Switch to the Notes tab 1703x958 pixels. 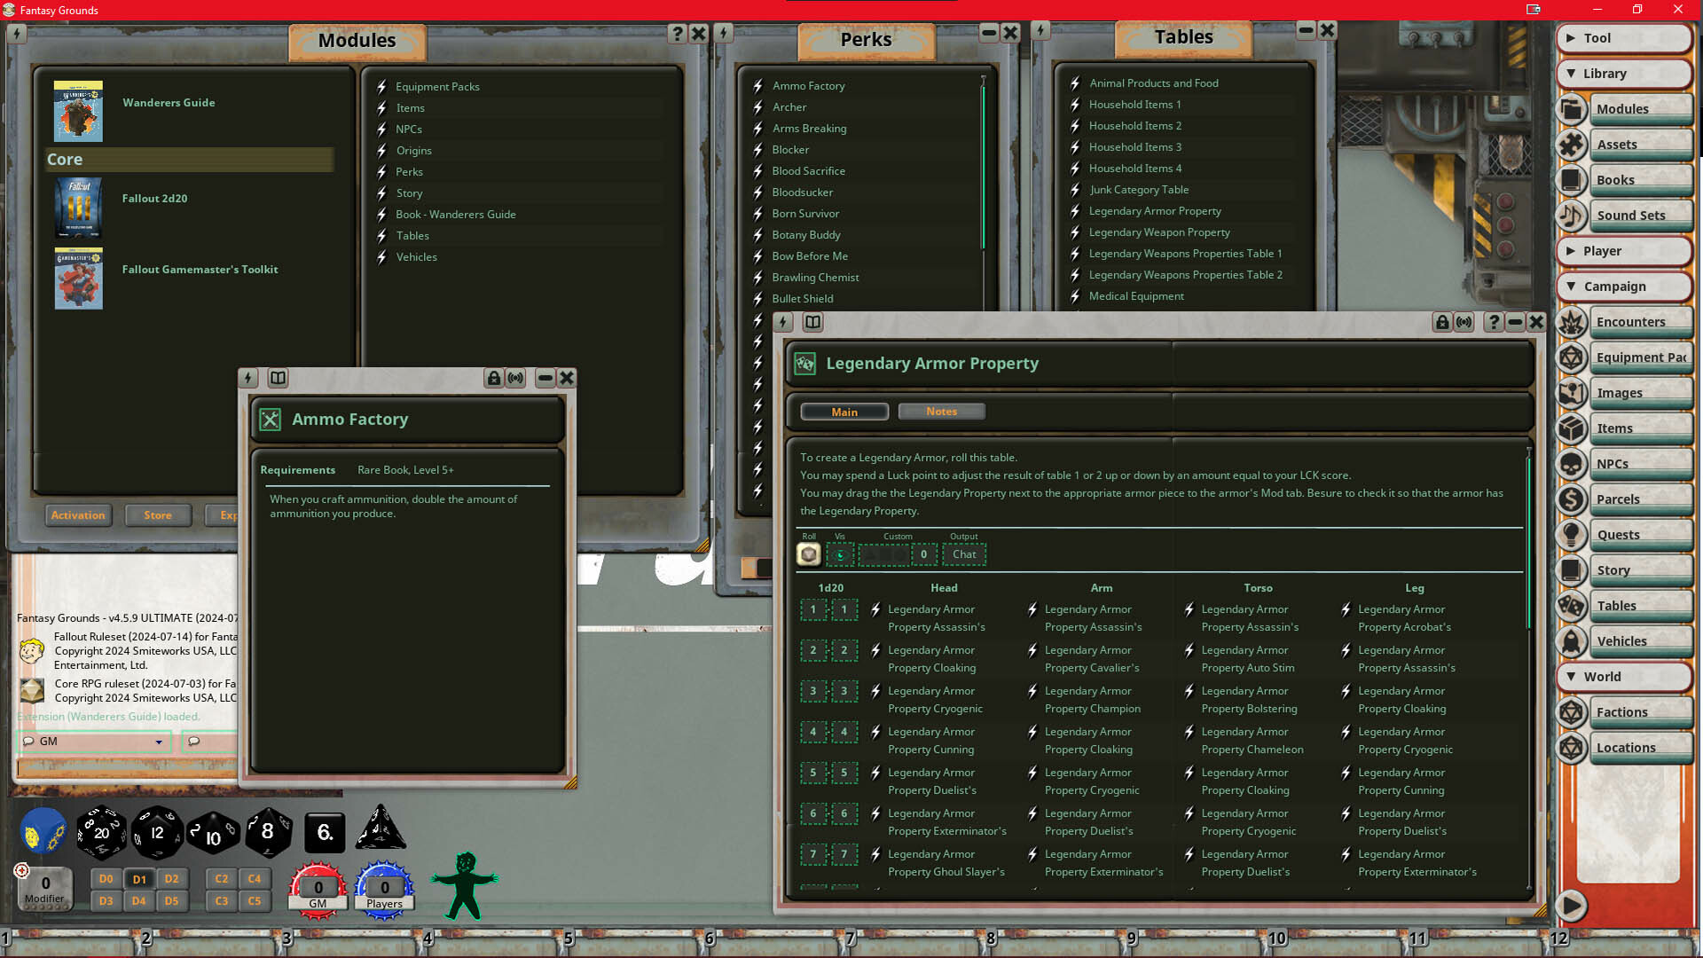941,411
